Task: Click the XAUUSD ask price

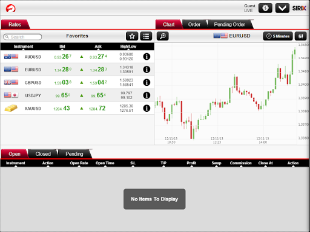Action: coord(97,108)
